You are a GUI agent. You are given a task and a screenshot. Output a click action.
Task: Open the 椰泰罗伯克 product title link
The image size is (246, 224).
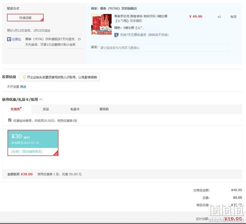(141, 18)
